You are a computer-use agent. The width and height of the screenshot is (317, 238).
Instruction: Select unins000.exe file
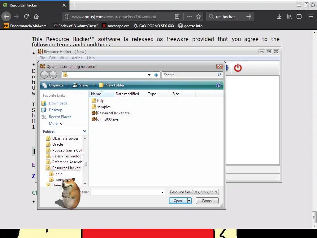105,119
